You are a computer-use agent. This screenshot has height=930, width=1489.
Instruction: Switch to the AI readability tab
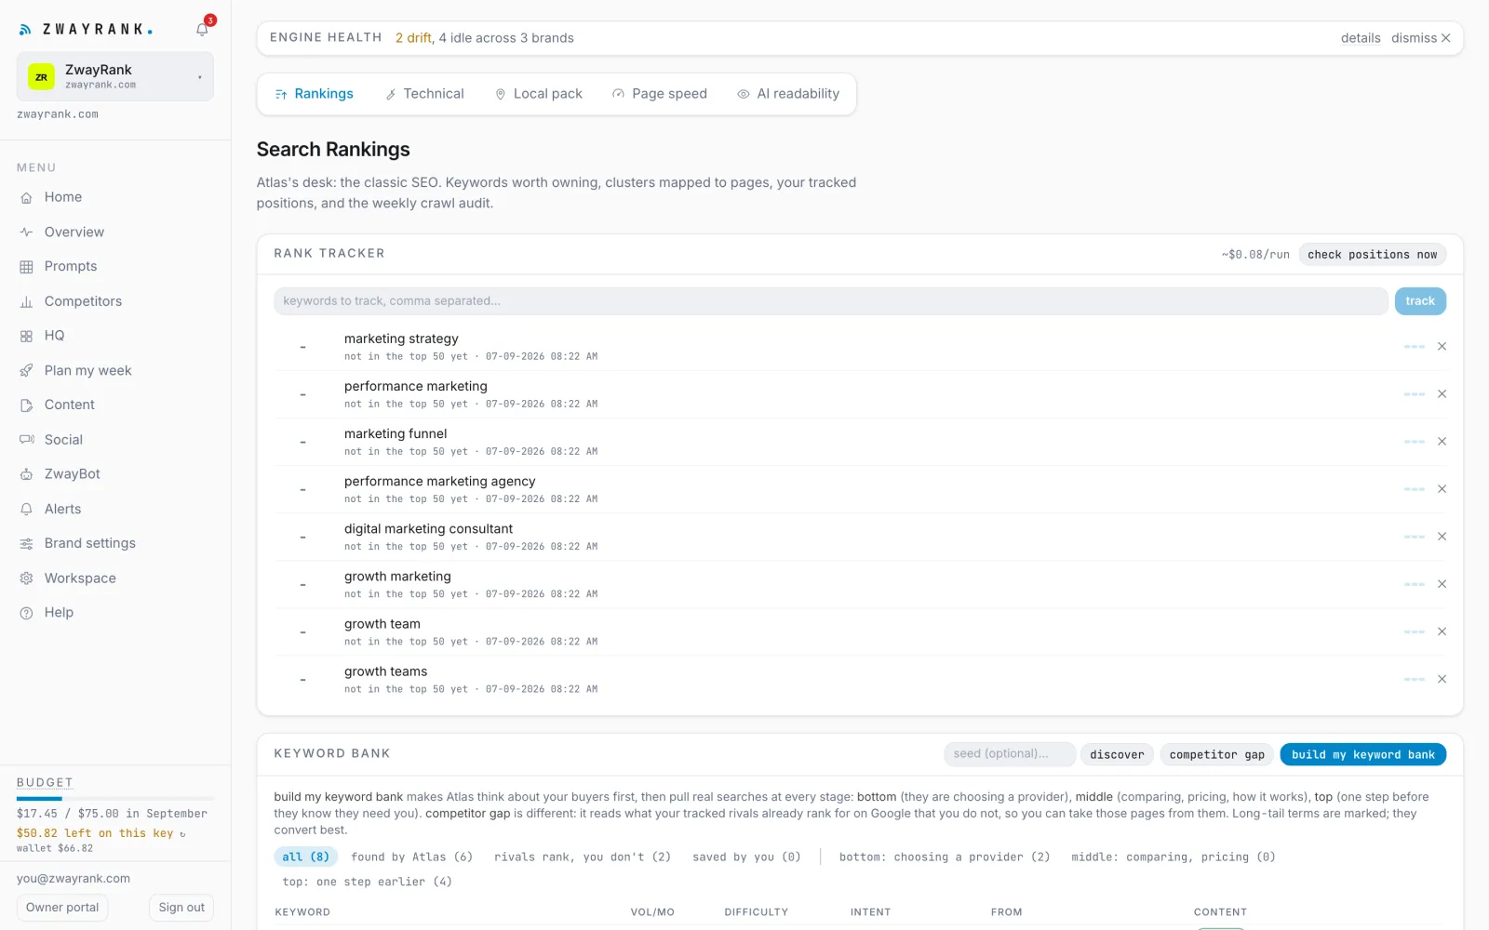788,94
